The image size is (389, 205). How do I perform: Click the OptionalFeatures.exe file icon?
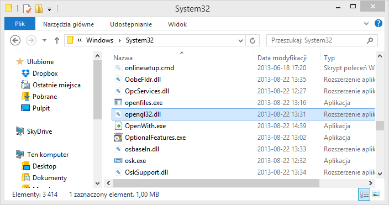[118, 138]
